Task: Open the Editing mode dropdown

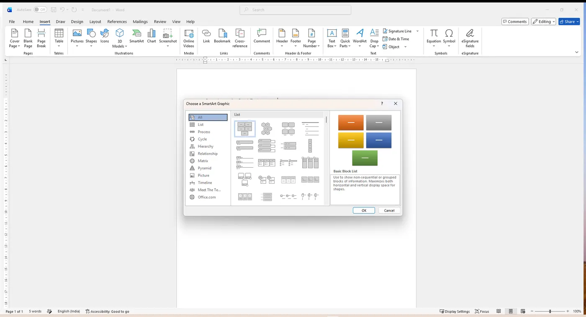Action: [543, 22]
